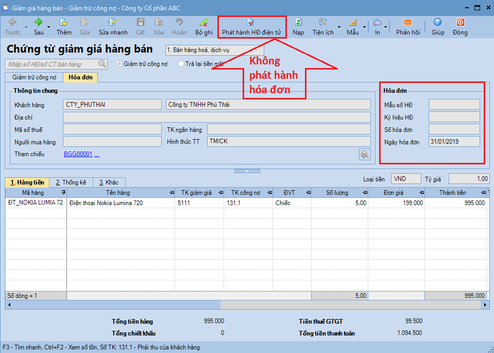Viewport: 494px width, 353px height.
Task: Click the Đóng close toolbar button
Action: pos(460,22)
